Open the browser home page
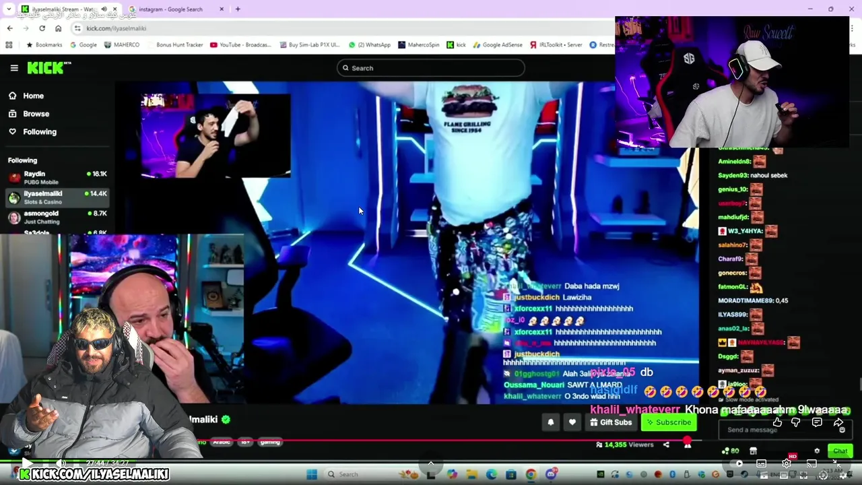This screenshot has height=485, width=862. coord(58,28)
